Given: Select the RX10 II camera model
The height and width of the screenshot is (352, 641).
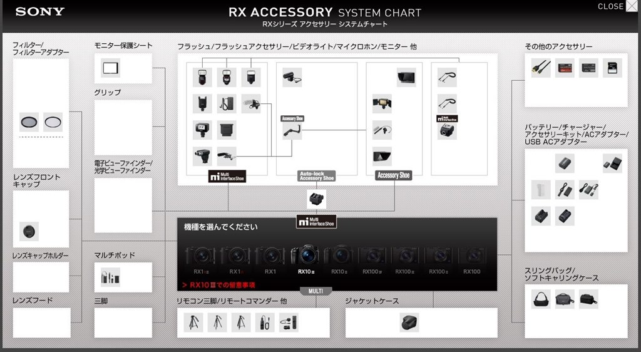Looking at the screenshot, I should click(339, 259).
